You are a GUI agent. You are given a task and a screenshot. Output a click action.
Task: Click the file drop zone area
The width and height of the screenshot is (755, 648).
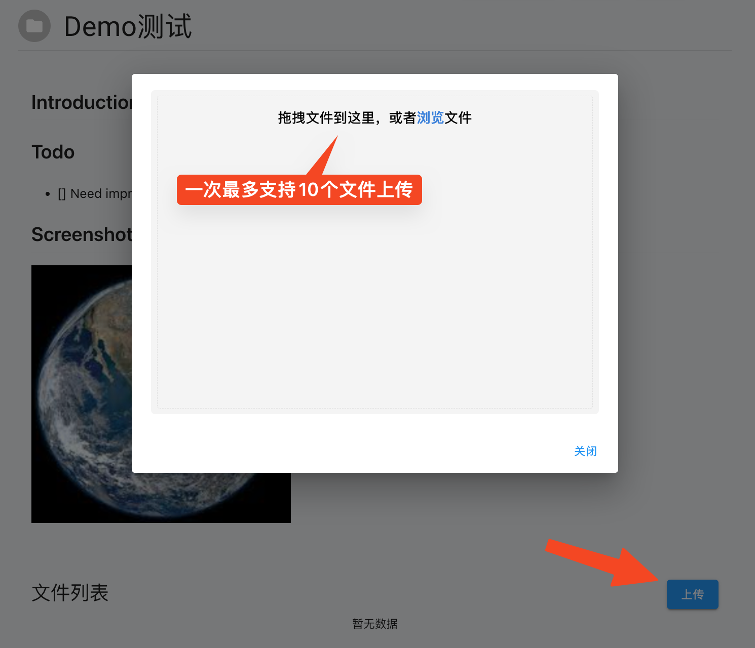click(375, 252)
